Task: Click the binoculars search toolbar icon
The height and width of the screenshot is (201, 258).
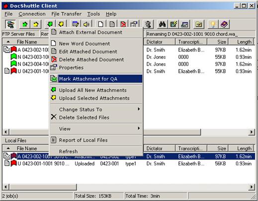Action: click(x=162, y=24)
